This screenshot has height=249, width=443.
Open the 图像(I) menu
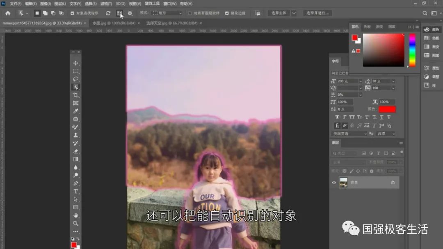tap(46, 4)
